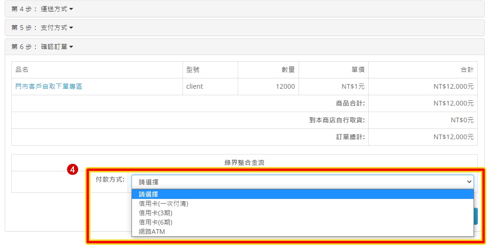This screenshot has height=247, width=496.
Task: Click the caret icon beside 確認訂單
Action: [x=71, y=47]
